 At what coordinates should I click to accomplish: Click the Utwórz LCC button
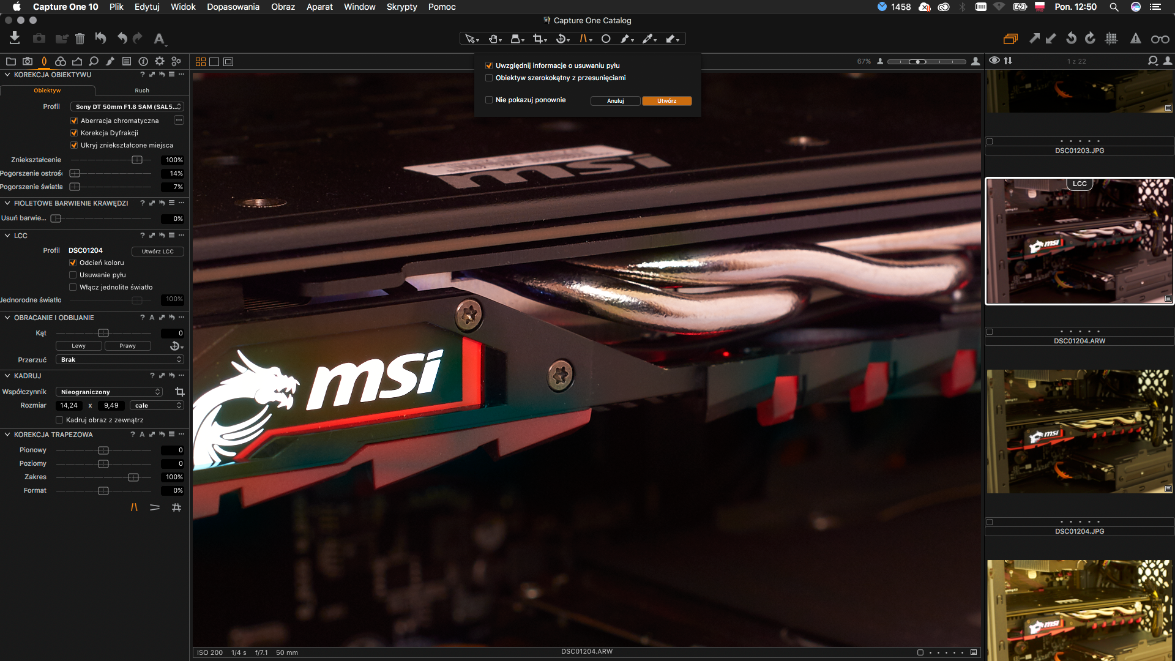click(157, 251)
